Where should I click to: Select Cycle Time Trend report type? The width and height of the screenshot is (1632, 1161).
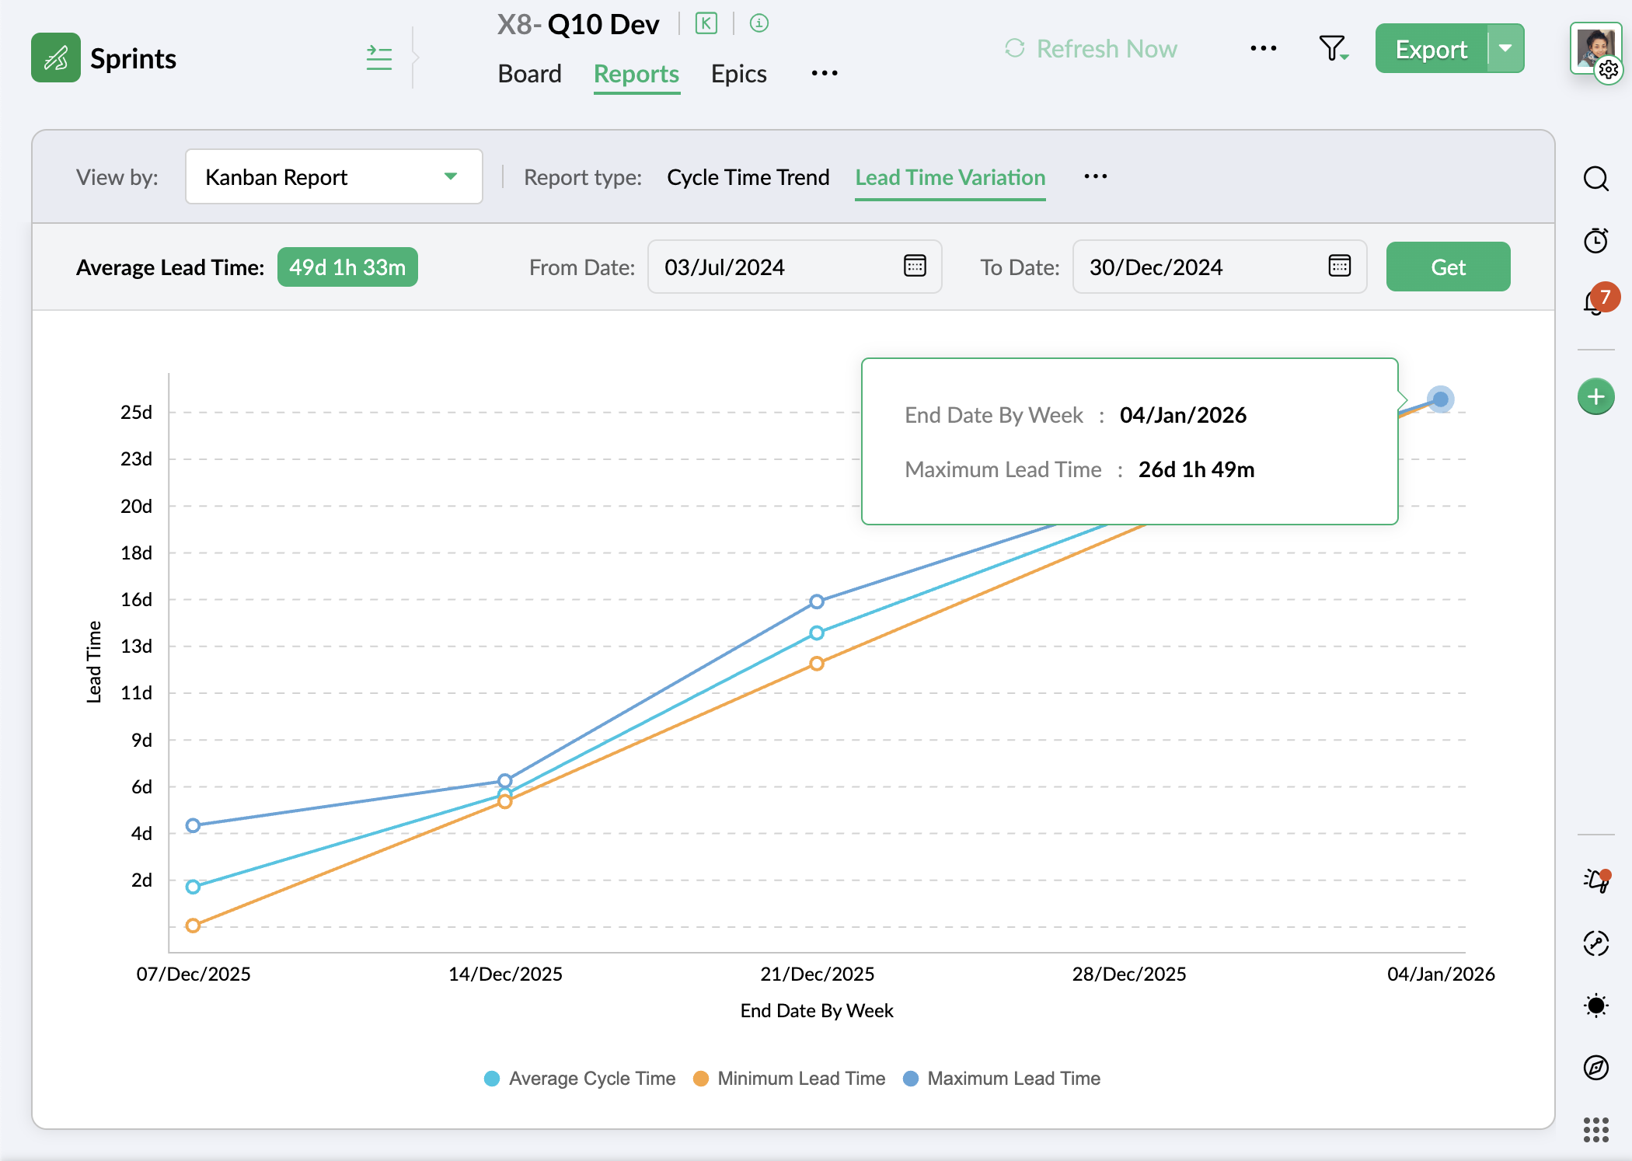coord(748,177)
